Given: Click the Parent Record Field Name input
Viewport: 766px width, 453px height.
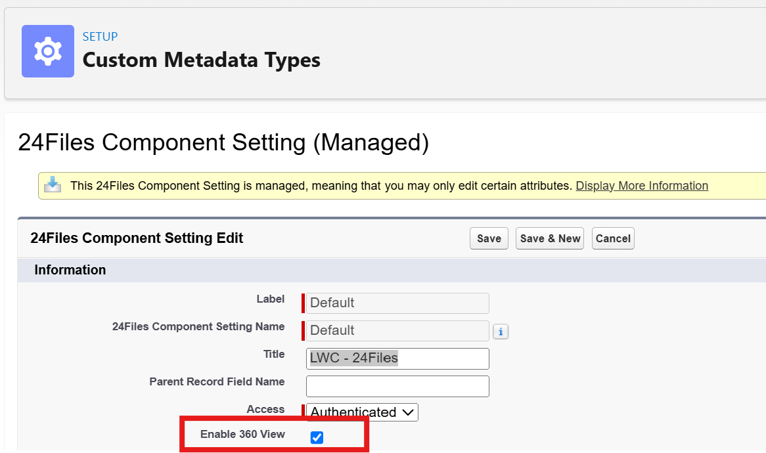Looking at the screenshot, I should coord(397,386).
